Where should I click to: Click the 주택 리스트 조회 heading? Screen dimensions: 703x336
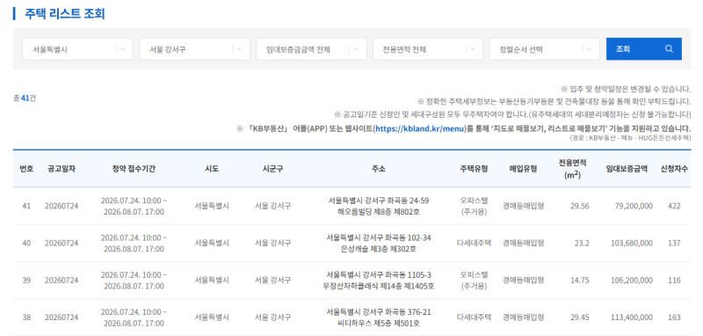point(64,13)
